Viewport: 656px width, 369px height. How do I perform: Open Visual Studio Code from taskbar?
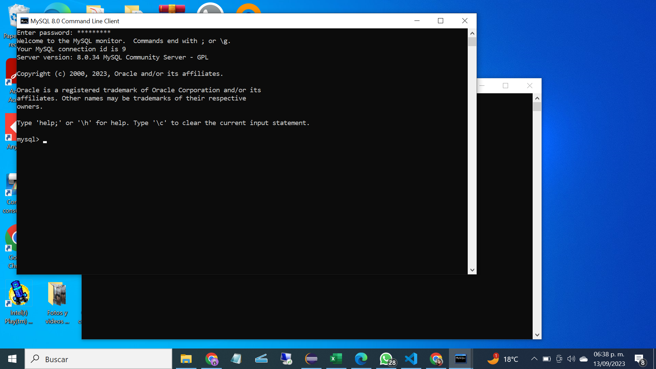click(x=411, y=359)
